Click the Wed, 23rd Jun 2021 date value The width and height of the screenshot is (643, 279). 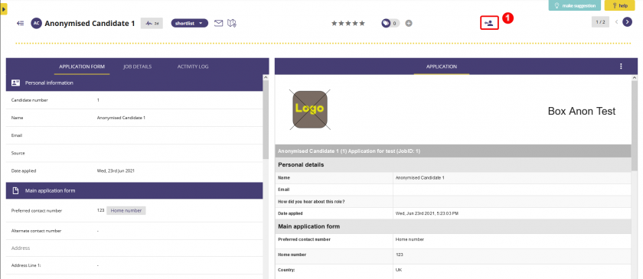pyautogui.click(x=116, y=171)
